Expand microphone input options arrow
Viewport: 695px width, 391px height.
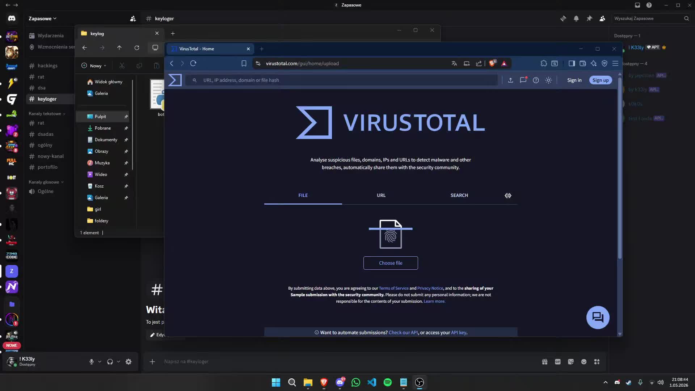coord(100,362)
